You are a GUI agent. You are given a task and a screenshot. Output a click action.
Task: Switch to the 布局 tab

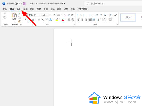click(39, 9)
